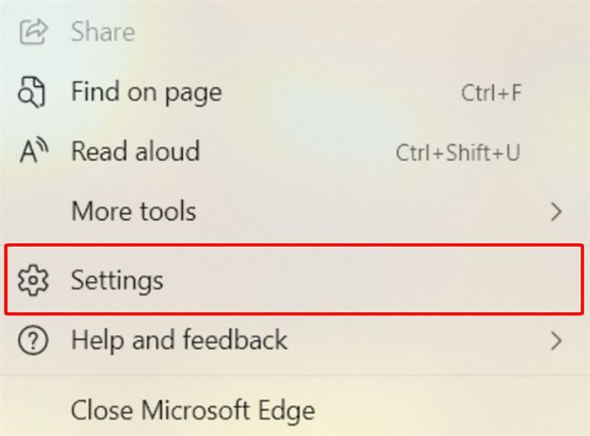
Task: Open the Settings menu entry
Action: 294,279
